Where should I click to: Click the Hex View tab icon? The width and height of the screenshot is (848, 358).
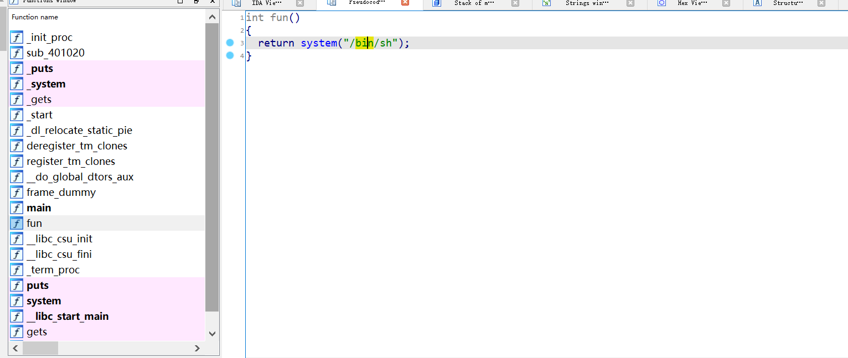point(661,3)
